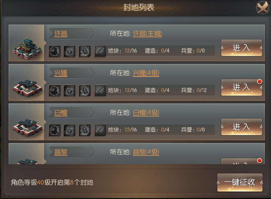Screen dimensions: 271x199
Task: Open the 许昌 fief name link
Action: [61, 34]
